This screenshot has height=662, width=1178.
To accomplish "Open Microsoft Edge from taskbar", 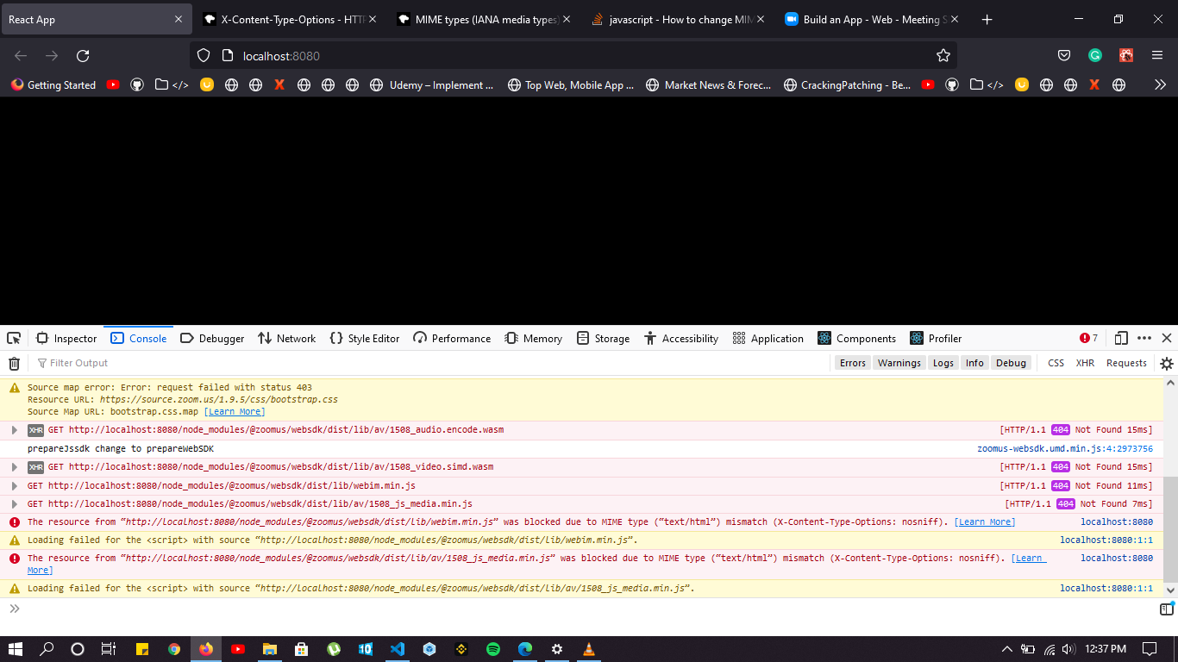I will click(x=525, y=648).
